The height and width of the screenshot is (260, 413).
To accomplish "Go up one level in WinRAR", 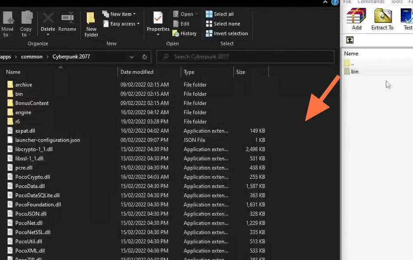I will (350, 40).
